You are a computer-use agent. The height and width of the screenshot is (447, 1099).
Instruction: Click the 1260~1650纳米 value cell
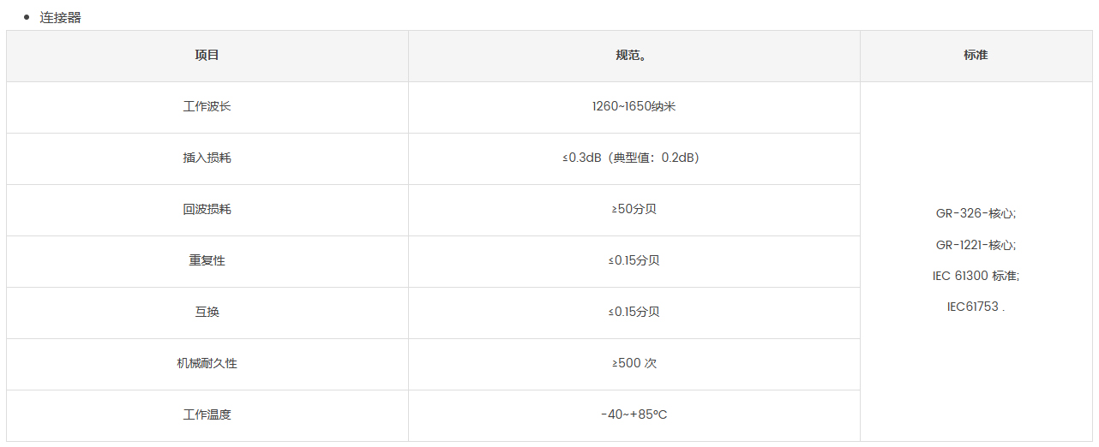(x=634, y=107)
